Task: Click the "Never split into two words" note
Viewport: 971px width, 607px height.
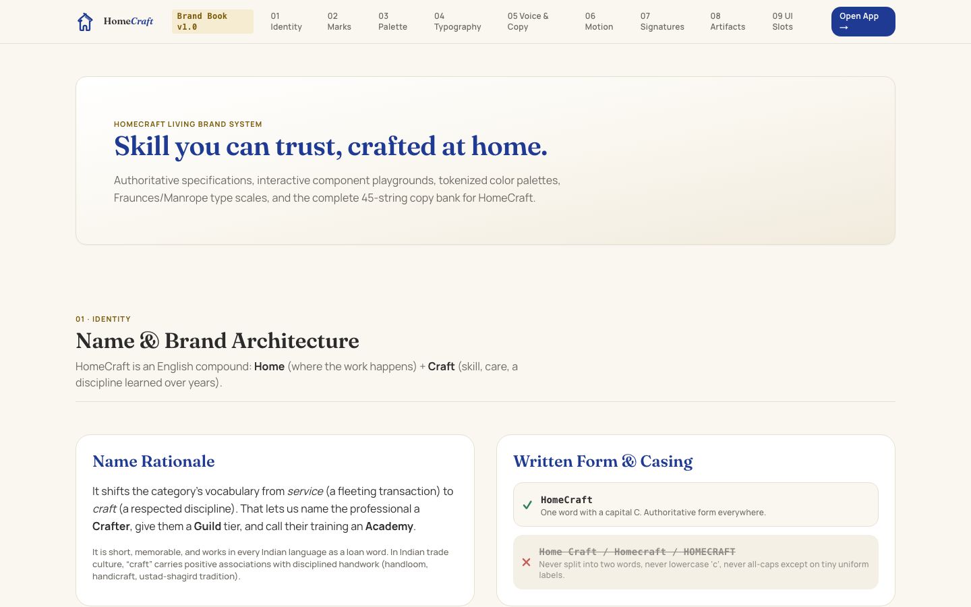Action: click(704, 570)
